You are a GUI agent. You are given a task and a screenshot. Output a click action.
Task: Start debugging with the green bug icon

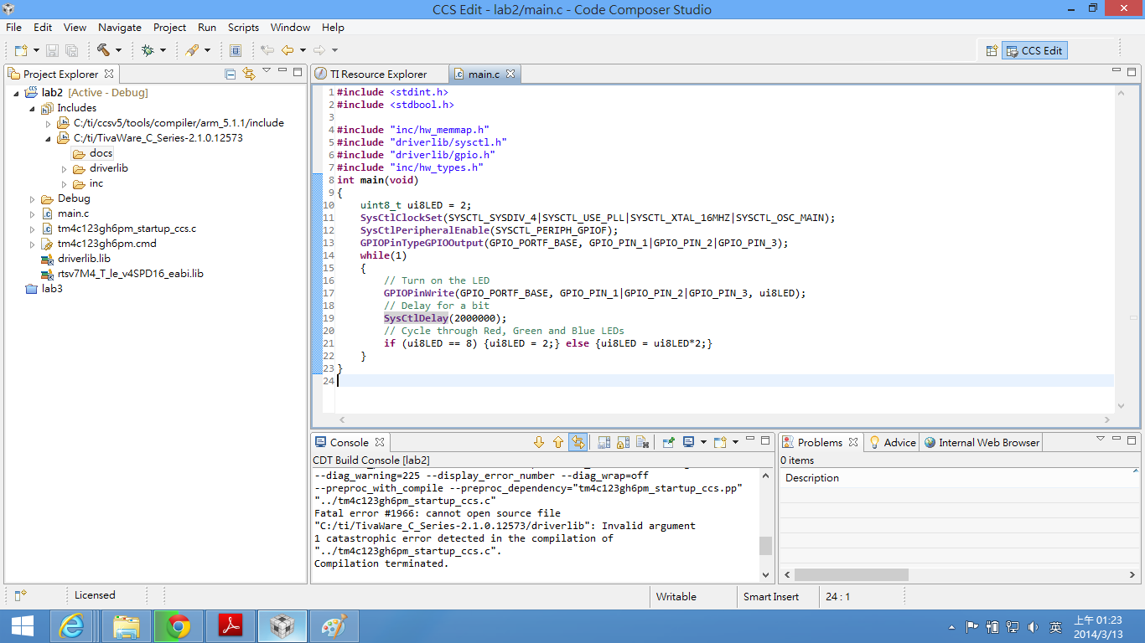click(x=148, y=50)
